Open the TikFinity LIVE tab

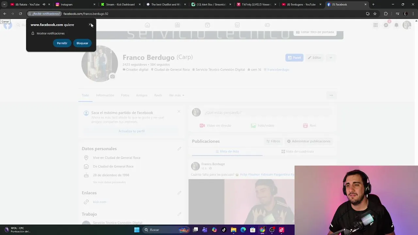pos(256,5)
